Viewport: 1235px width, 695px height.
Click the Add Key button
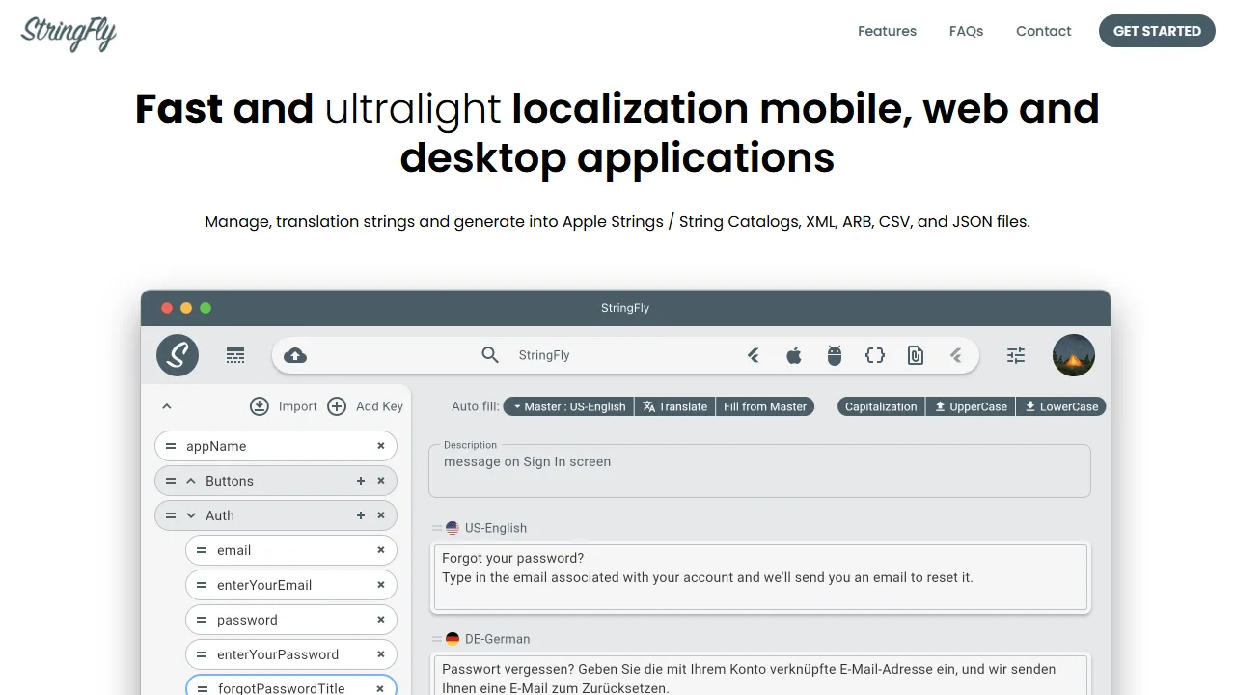(366, 406)
